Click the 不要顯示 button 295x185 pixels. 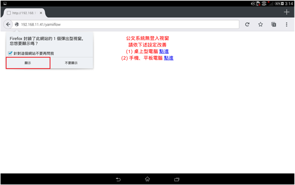pyautogui.click(x=71, y=63)
